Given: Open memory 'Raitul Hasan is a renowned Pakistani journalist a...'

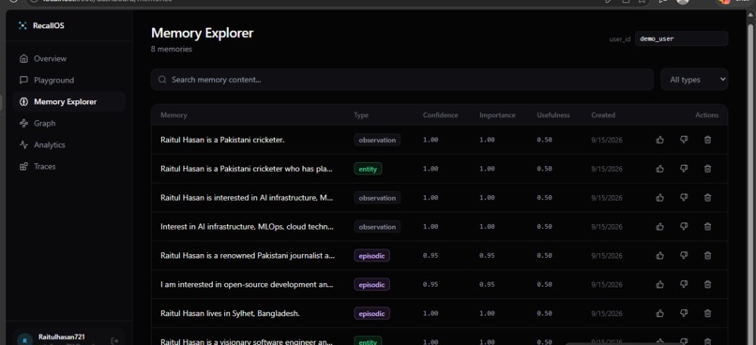Looking at the screenshot, I should pos(248,255).
